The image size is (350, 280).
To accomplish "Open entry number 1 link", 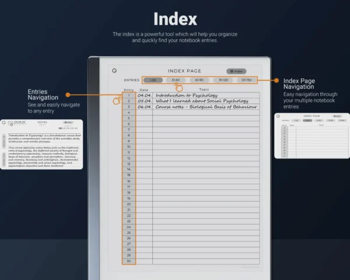I will point(129,95).
